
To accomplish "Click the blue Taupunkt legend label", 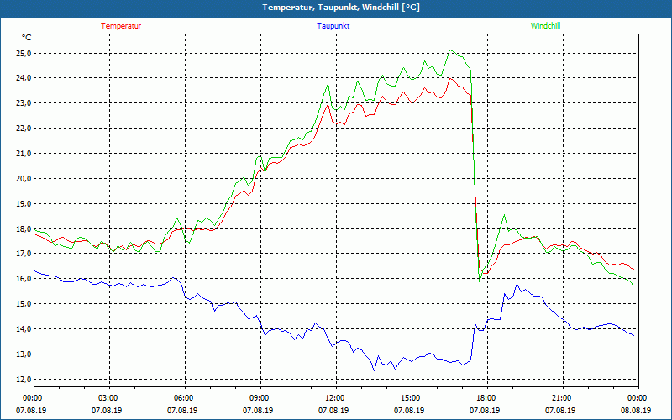I will coord(333,26).
